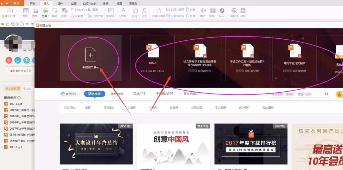
Task: Insert an equation with Pi icon
Action: click(144, 11)
